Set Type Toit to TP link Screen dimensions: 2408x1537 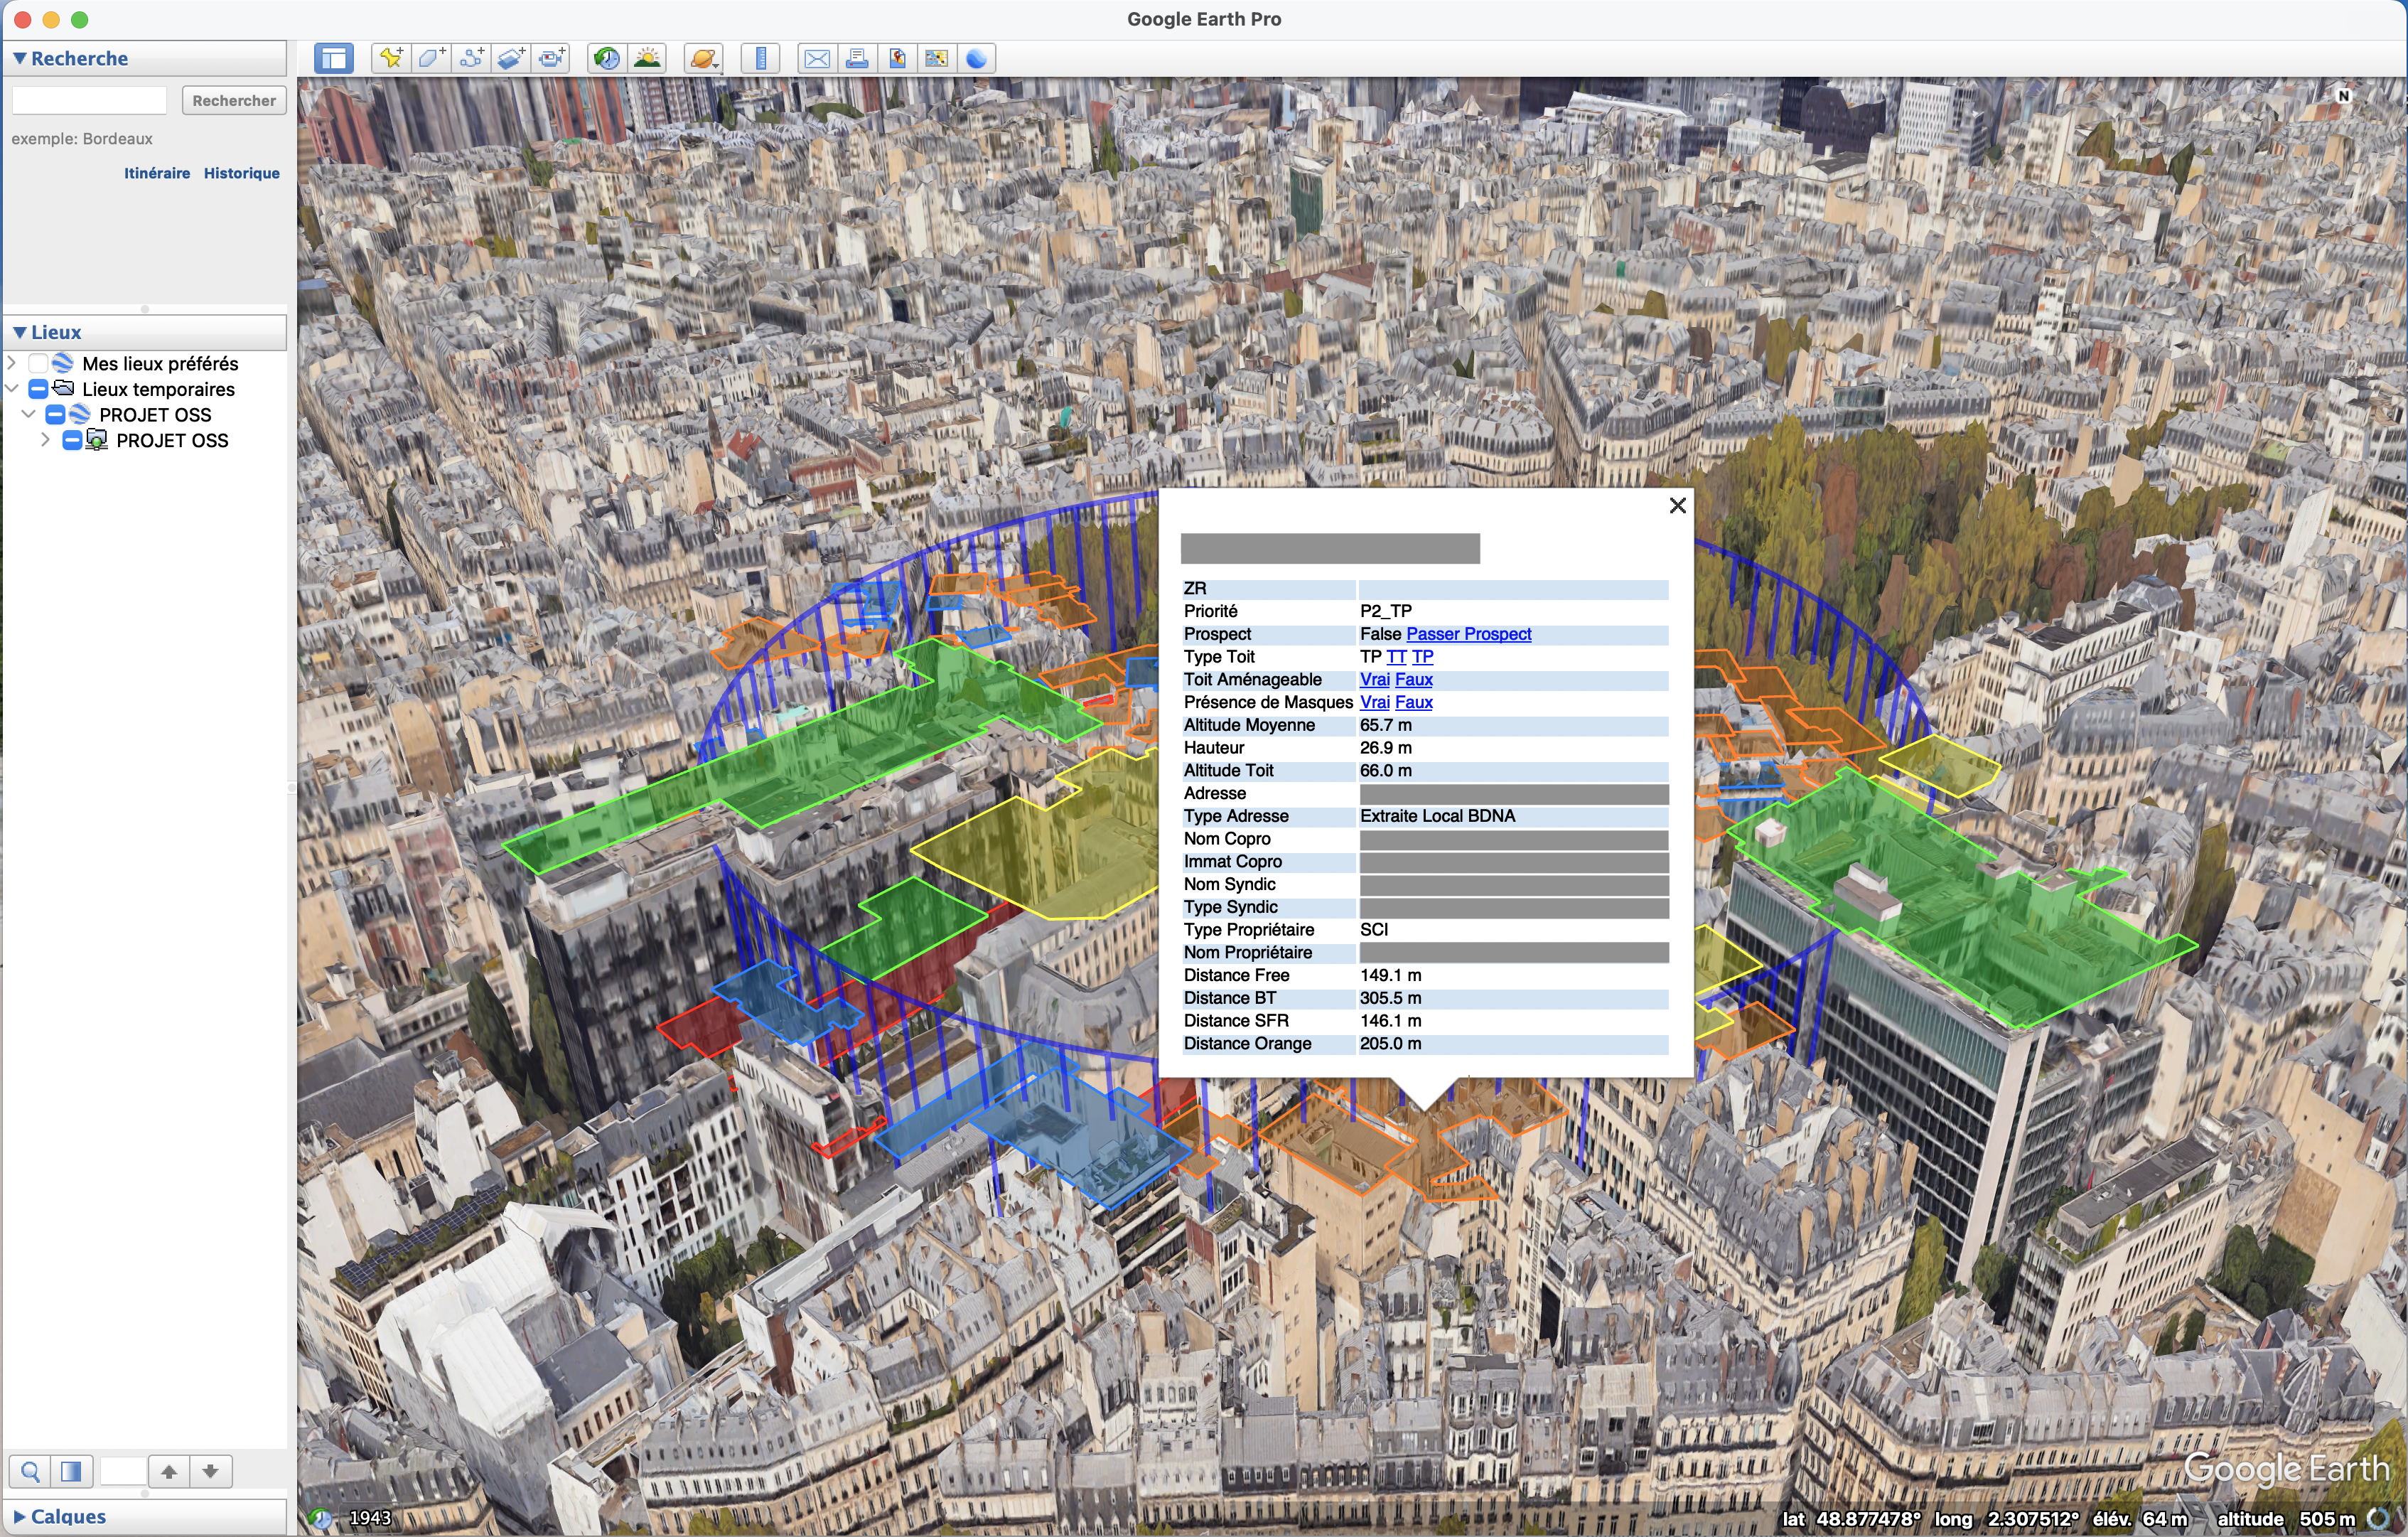point(1422,657)
